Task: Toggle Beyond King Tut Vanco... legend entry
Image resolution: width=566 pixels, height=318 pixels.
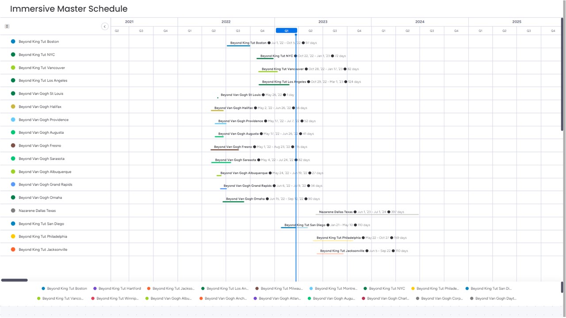Action: coord(60,299)
